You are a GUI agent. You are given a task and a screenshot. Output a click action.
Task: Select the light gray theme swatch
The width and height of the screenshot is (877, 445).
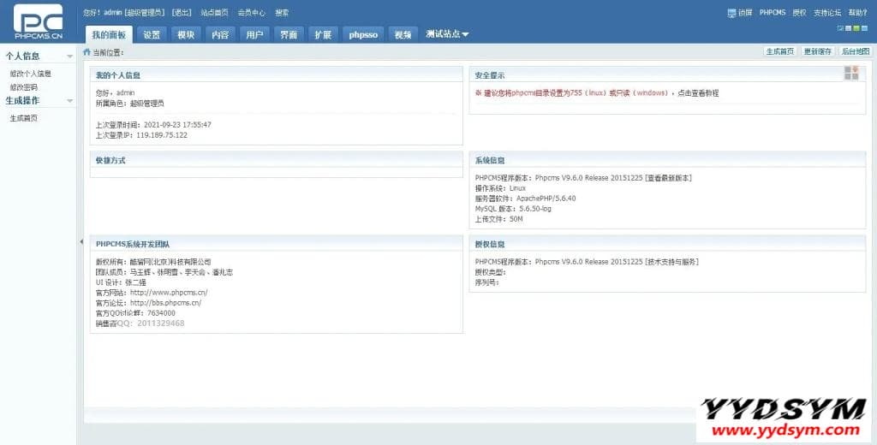pyautogui.click(x=849, y=28)
